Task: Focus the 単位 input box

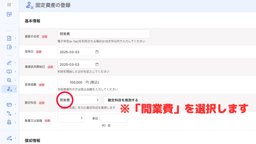Action: click(x=114, y=118)
